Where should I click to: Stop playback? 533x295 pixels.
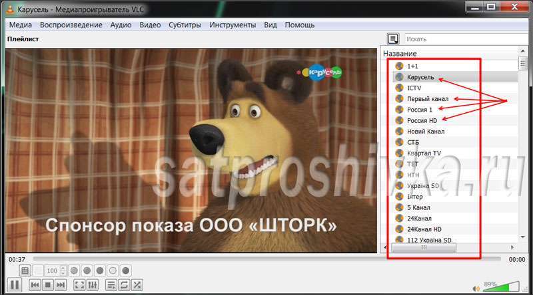click(x=48, y=285)
